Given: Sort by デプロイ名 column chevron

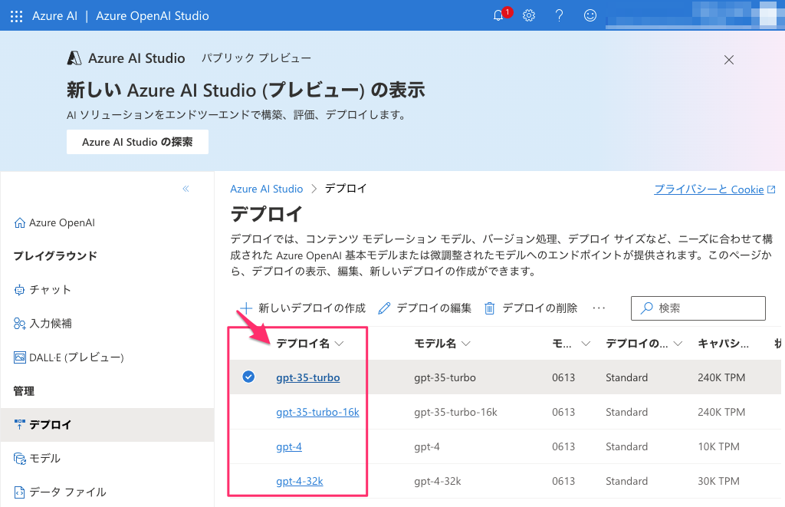Looking at the screenshot, I should (x=340, y=344).
